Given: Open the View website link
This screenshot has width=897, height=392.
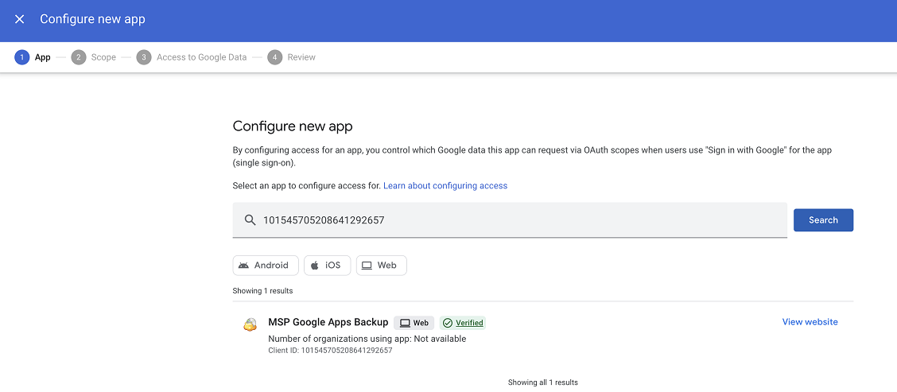Looking at the screenshot, I should 810,322.
